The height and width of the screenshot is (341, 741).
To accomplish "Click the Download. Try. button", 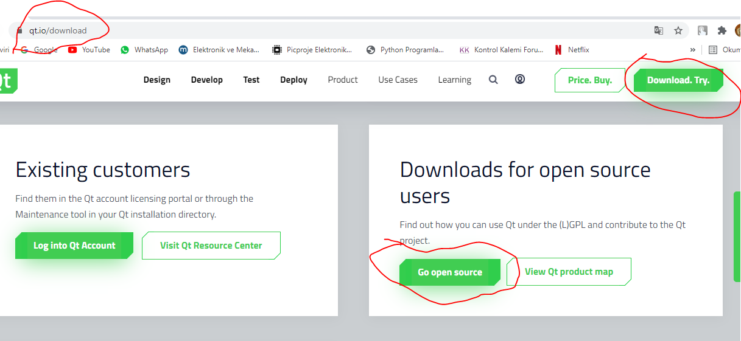I will coord(678,80).
